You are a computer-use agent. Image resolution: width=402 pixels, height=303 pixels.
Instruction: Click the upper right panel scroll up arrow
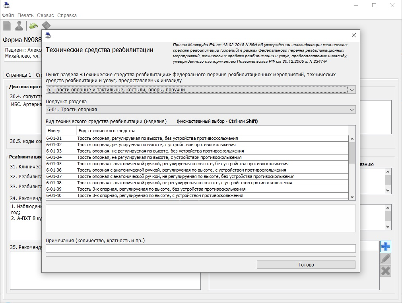(x=388, y=172)
